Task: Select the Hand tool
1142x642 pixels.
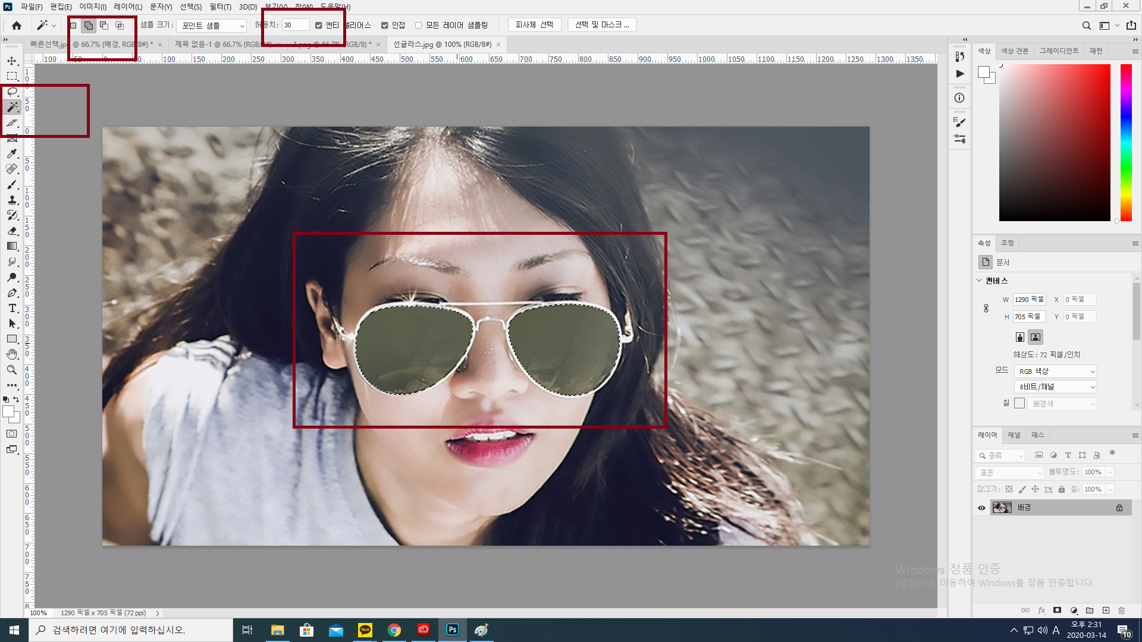Action: coord(12,354)
